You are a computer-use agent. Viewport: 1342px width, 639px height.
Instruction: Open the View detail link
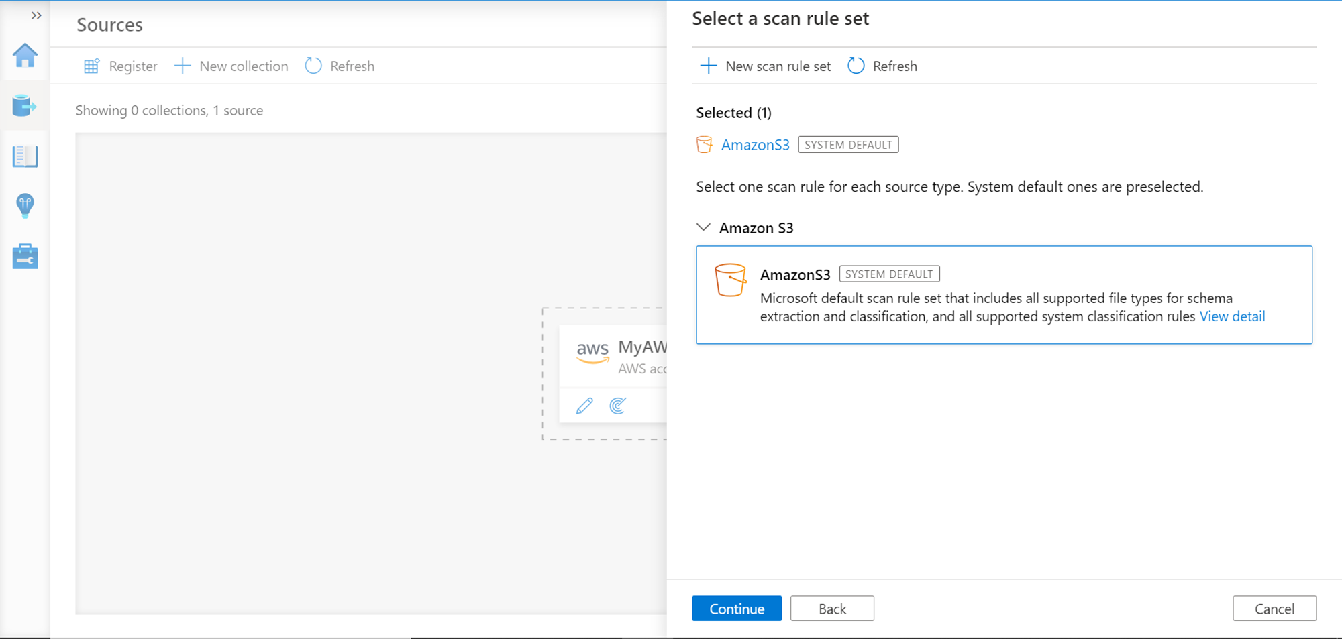[1232, 316]
